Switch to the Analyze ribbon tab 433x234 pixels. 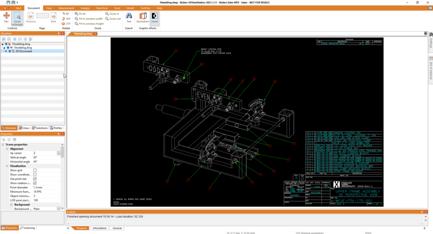tap(85, 8)
